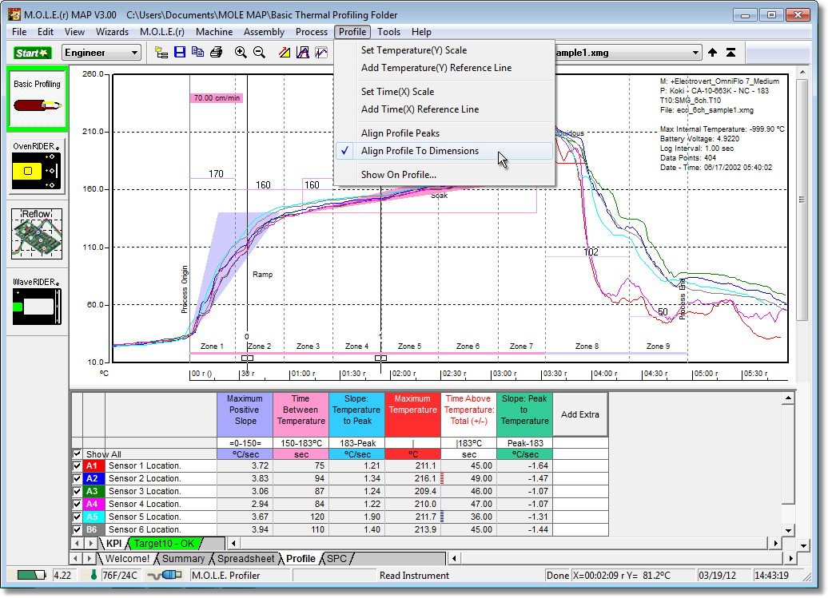828x598 pixels.
Task: Open the Assembly menu
Action: tap(264, 32)
